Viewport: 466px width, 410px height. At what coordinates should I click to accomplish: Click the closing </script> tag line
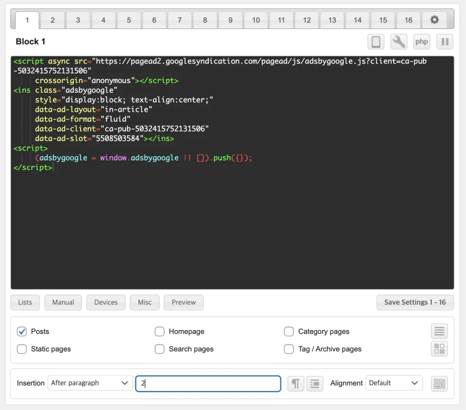click(33, 167)
